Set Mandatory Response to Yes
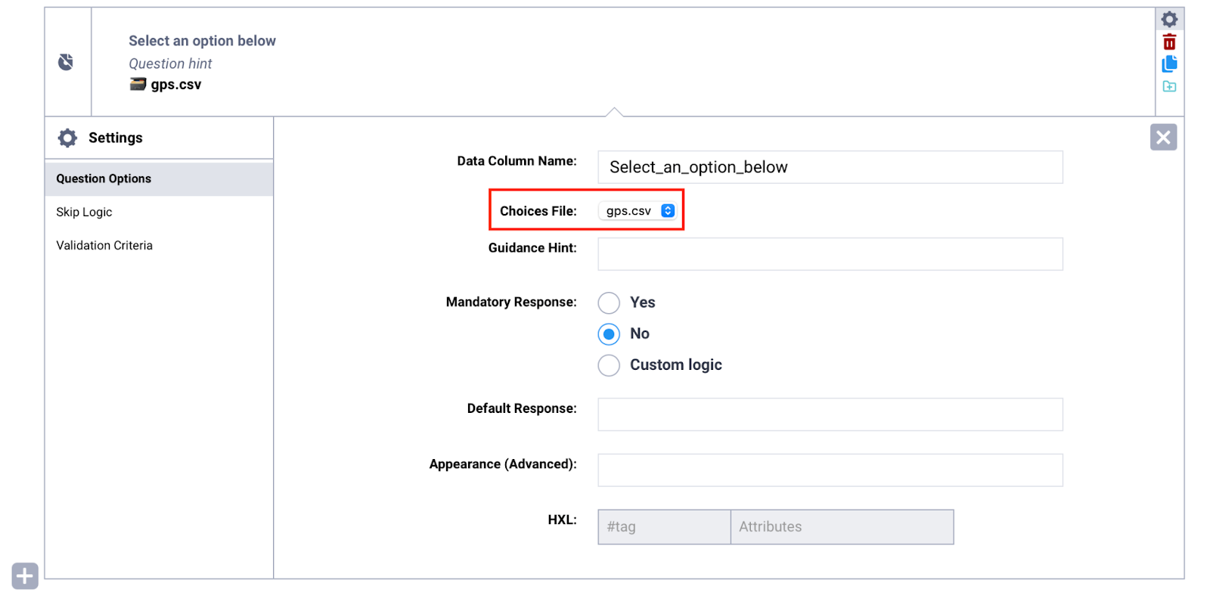This screenshot has height=605, width=1210. [x=609, y=302]
